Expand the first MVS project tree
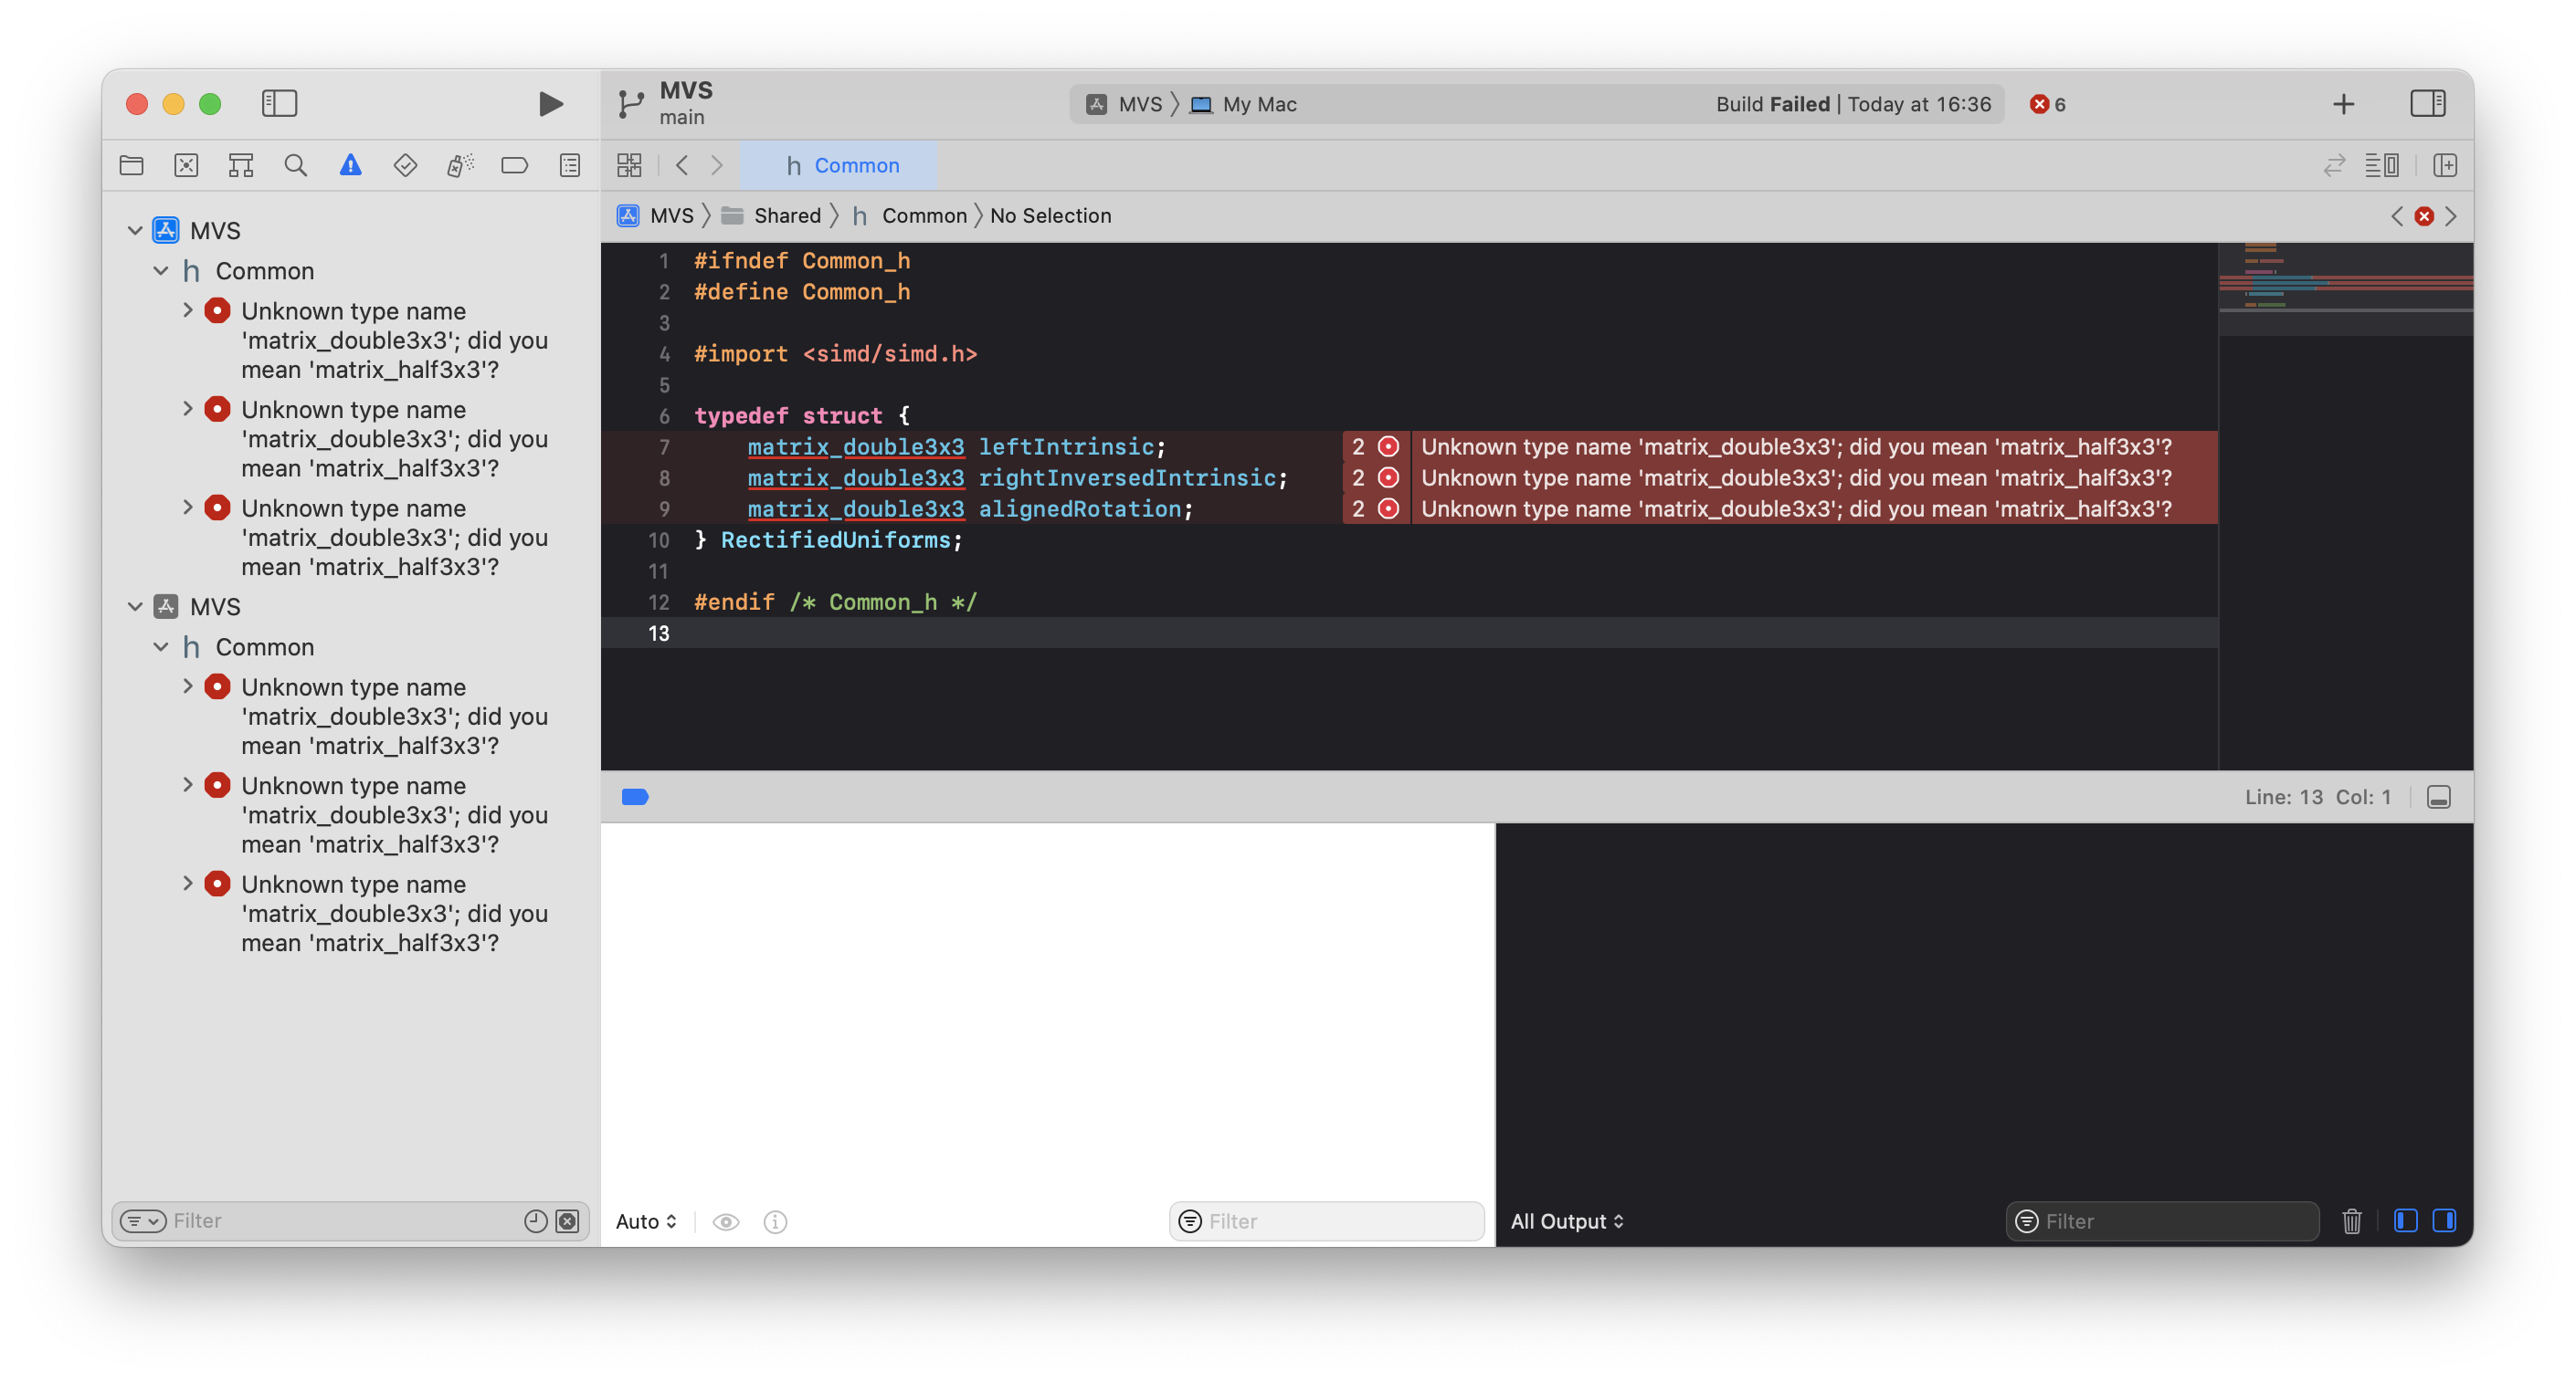Screen dimensions: 2576x1382 tap(138, 230)
